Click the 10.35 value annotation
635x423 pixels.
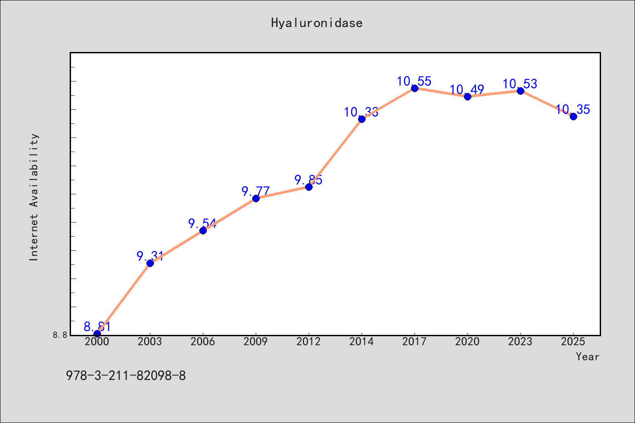coord(573,109)
